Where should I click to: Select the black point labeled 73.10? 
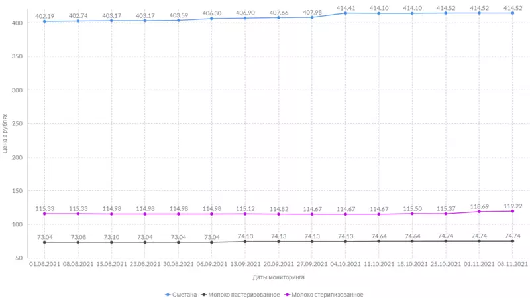111,242
